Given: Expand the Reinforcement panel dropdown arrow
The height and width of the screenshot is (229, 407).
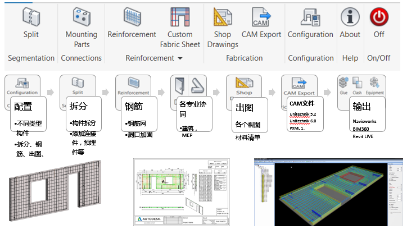Looking at the screenshot, I should tap(180, 58).
